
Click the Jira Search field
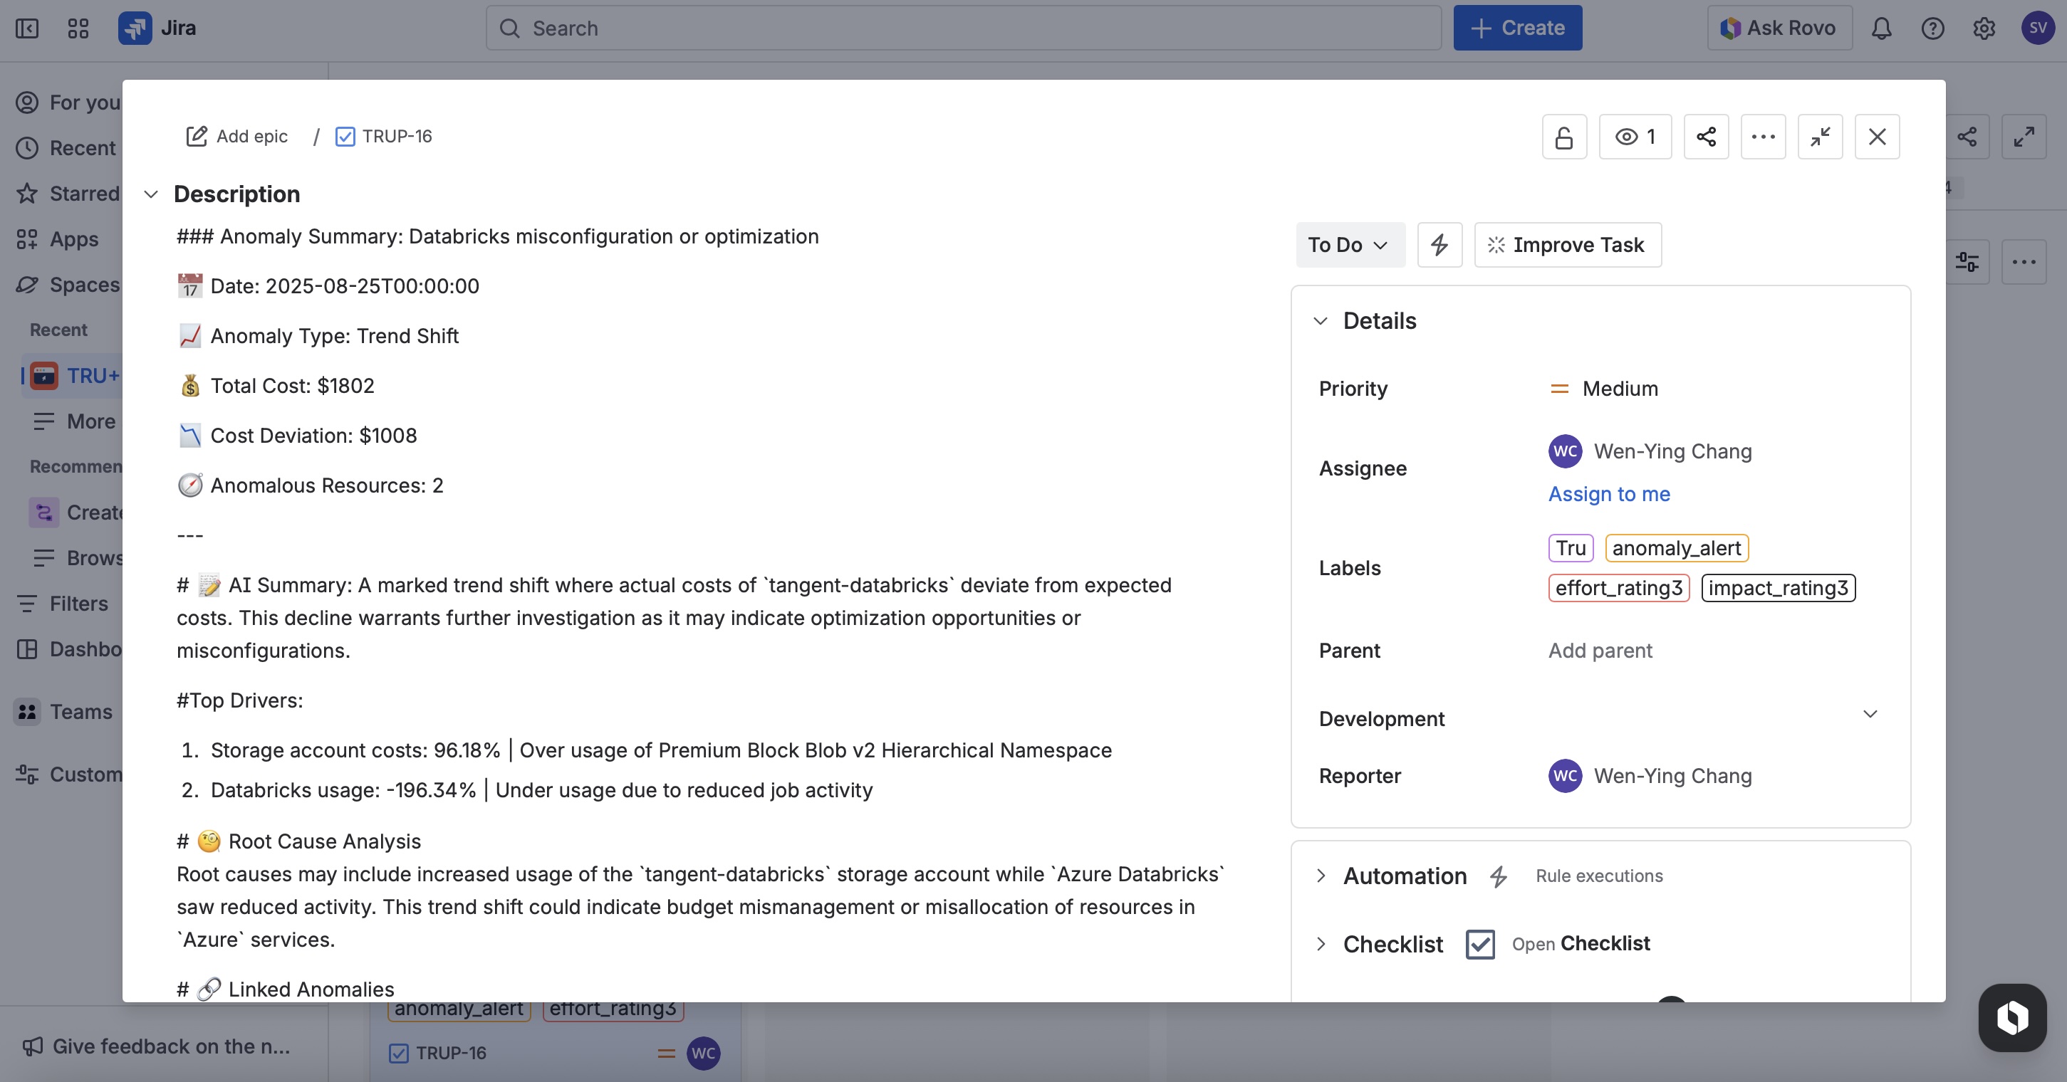coord(963,28)
